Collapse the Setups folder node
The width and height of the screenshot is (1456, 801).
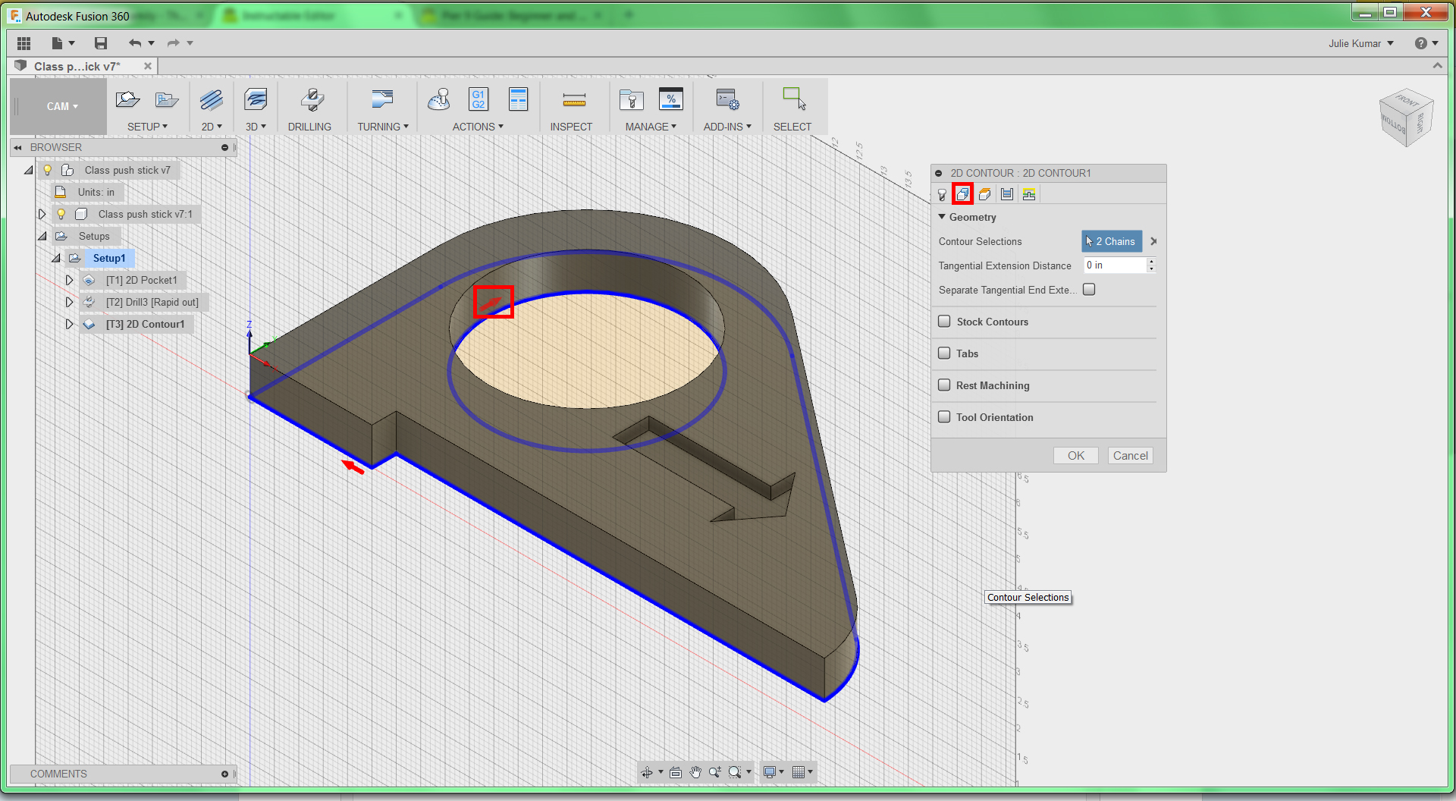coord(42,236)
